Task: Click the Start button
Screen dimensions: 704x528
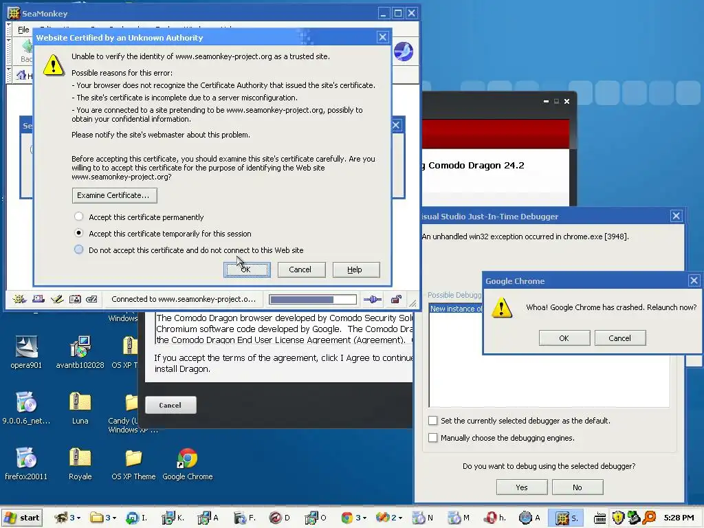Action: [22, 518]
